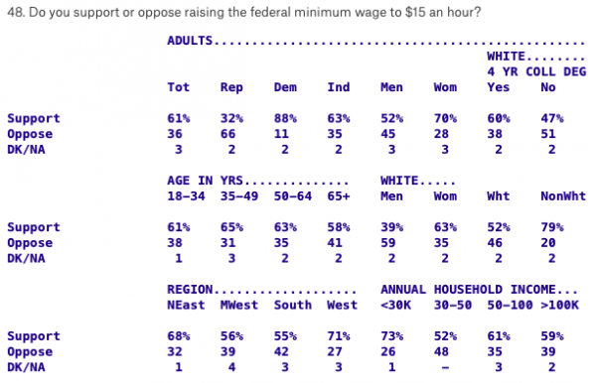Click the 4 YR COLL DEG header
This screenshot has width=596, height=383.
(x=536, y=71)
